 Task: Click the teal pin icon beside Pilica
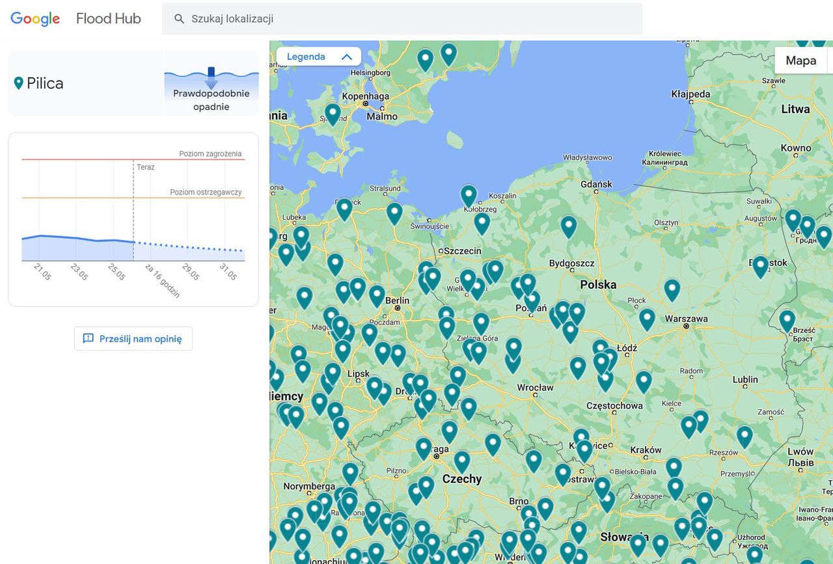tap(18, 83)
